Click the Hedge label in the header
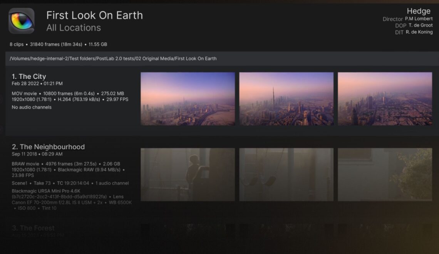The image size is (439, 254). [x=418, y=11]
